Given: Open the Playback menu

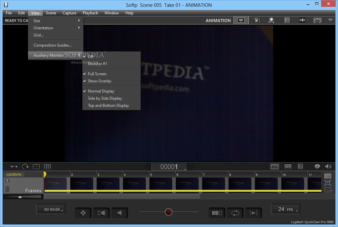Looking at the screenshot, I should pos(90,13).
